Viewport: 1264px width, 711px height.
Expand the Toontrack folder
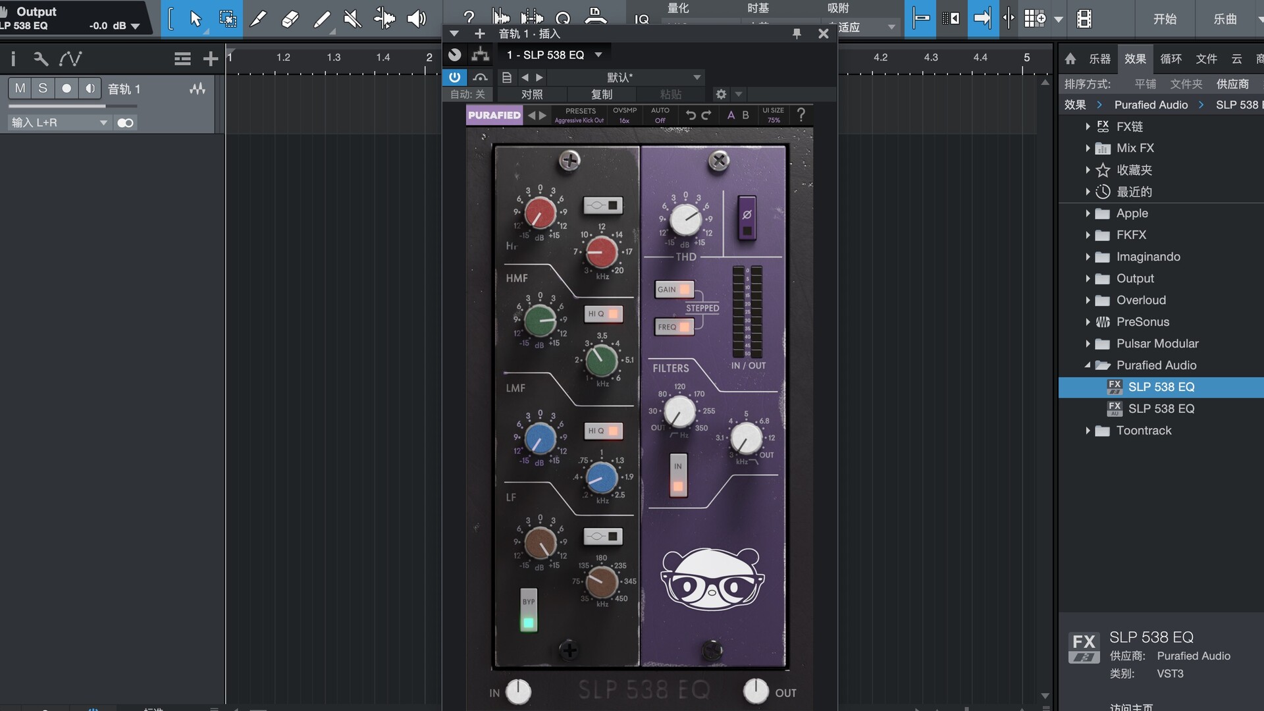point(1088,431)
